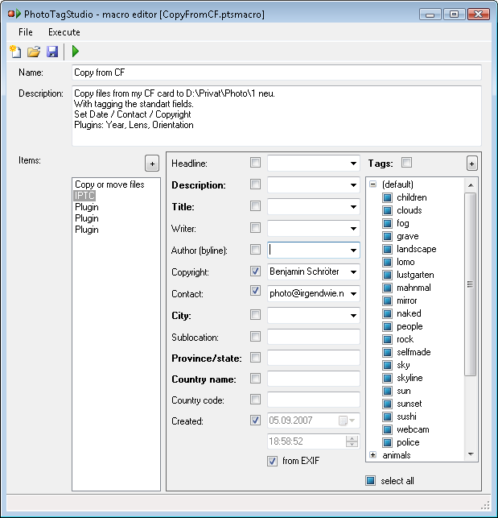Click the Open macro folder icon
This screenshot has width=498, height=518.
pyautogui.click(x=33, y=52)
